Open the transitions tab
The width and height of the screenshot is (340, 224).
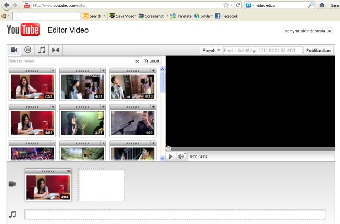coord(55,50)
